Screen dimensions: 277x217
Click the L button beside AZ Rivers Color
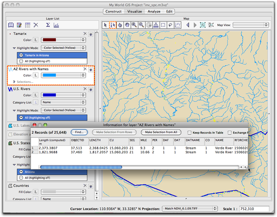pyautogui.click(x=36, y=75)
